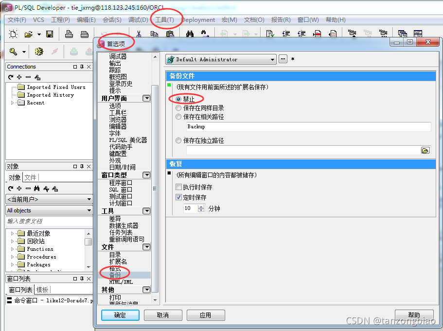Select the Imported History folder
Screen dimensions: 443x331
point(50,95)
